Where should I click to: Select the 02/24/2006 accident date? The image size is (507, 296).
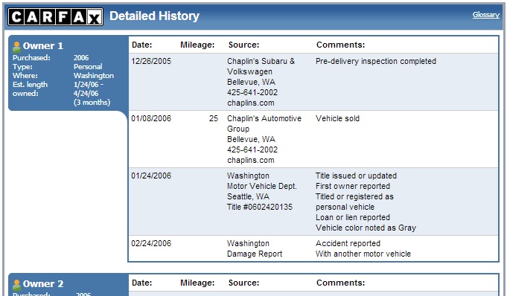click(x=151, y=243)
